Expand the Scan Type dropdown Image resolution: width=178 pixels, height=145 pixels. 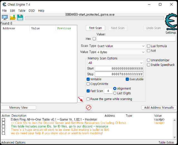(121, 46)
